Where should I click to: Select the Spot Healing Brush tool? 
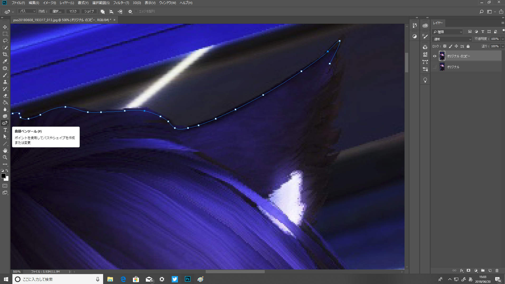[5, 68]
